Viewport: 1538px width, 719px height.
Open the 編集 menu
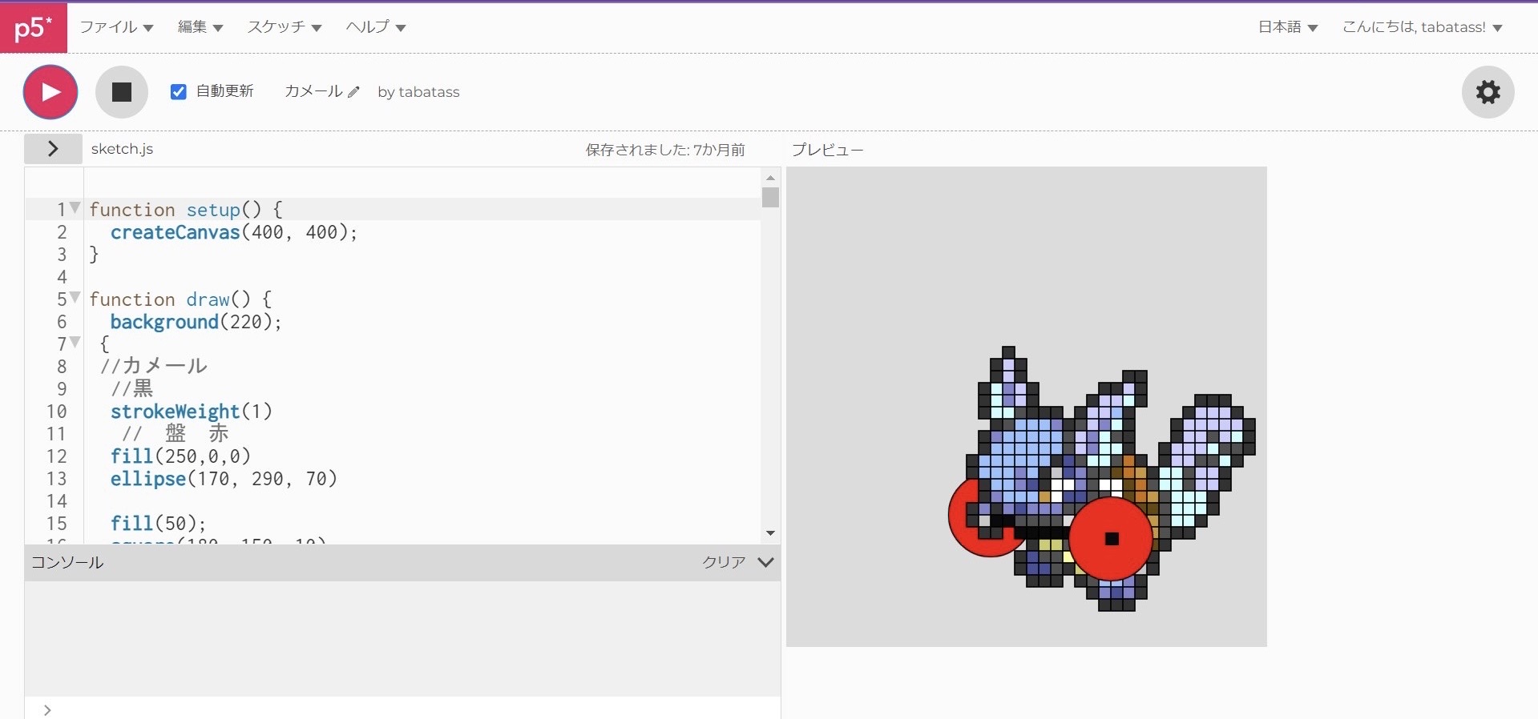tap(200, 27)
